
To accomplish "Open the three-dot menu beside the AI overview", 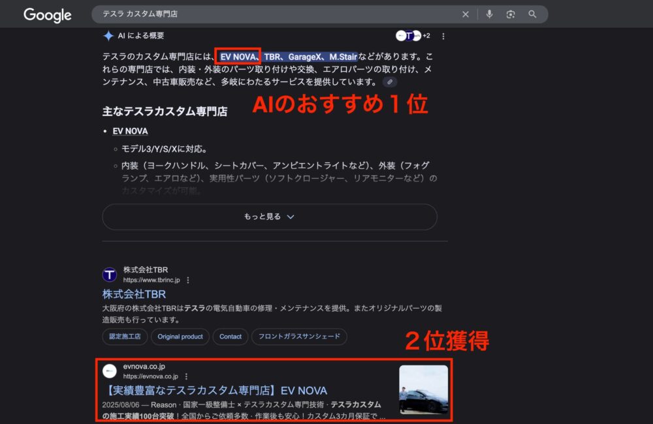I will tap(443, 37).
